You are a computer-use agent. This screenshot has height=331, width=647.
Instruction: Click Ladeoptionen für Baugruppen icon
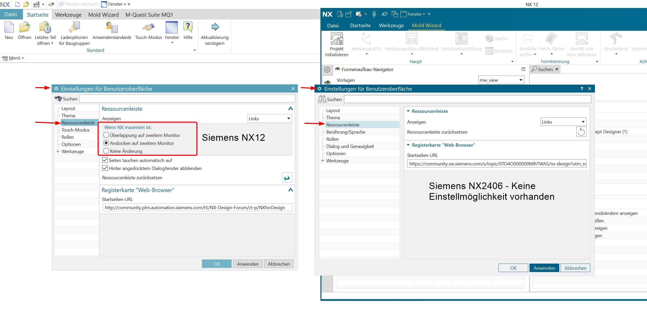click(x=74, y=27)
